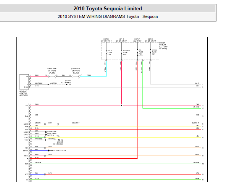Click the "DRIVER SIDE J/B" junction block label
Screen dimensions: 229x182
pos(163,46)
